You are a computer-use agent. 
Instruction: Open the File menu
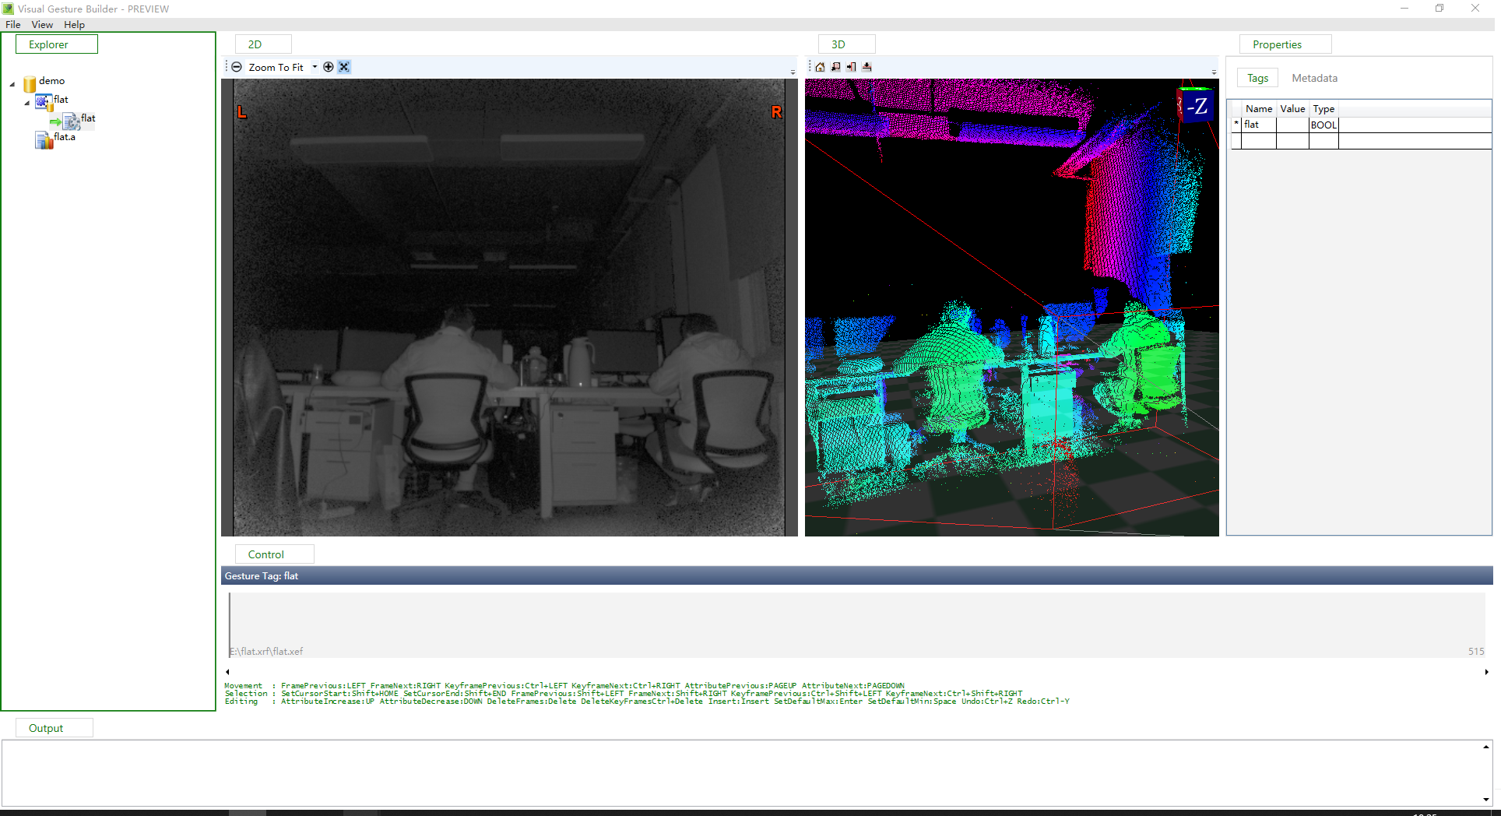pos(12,24)
